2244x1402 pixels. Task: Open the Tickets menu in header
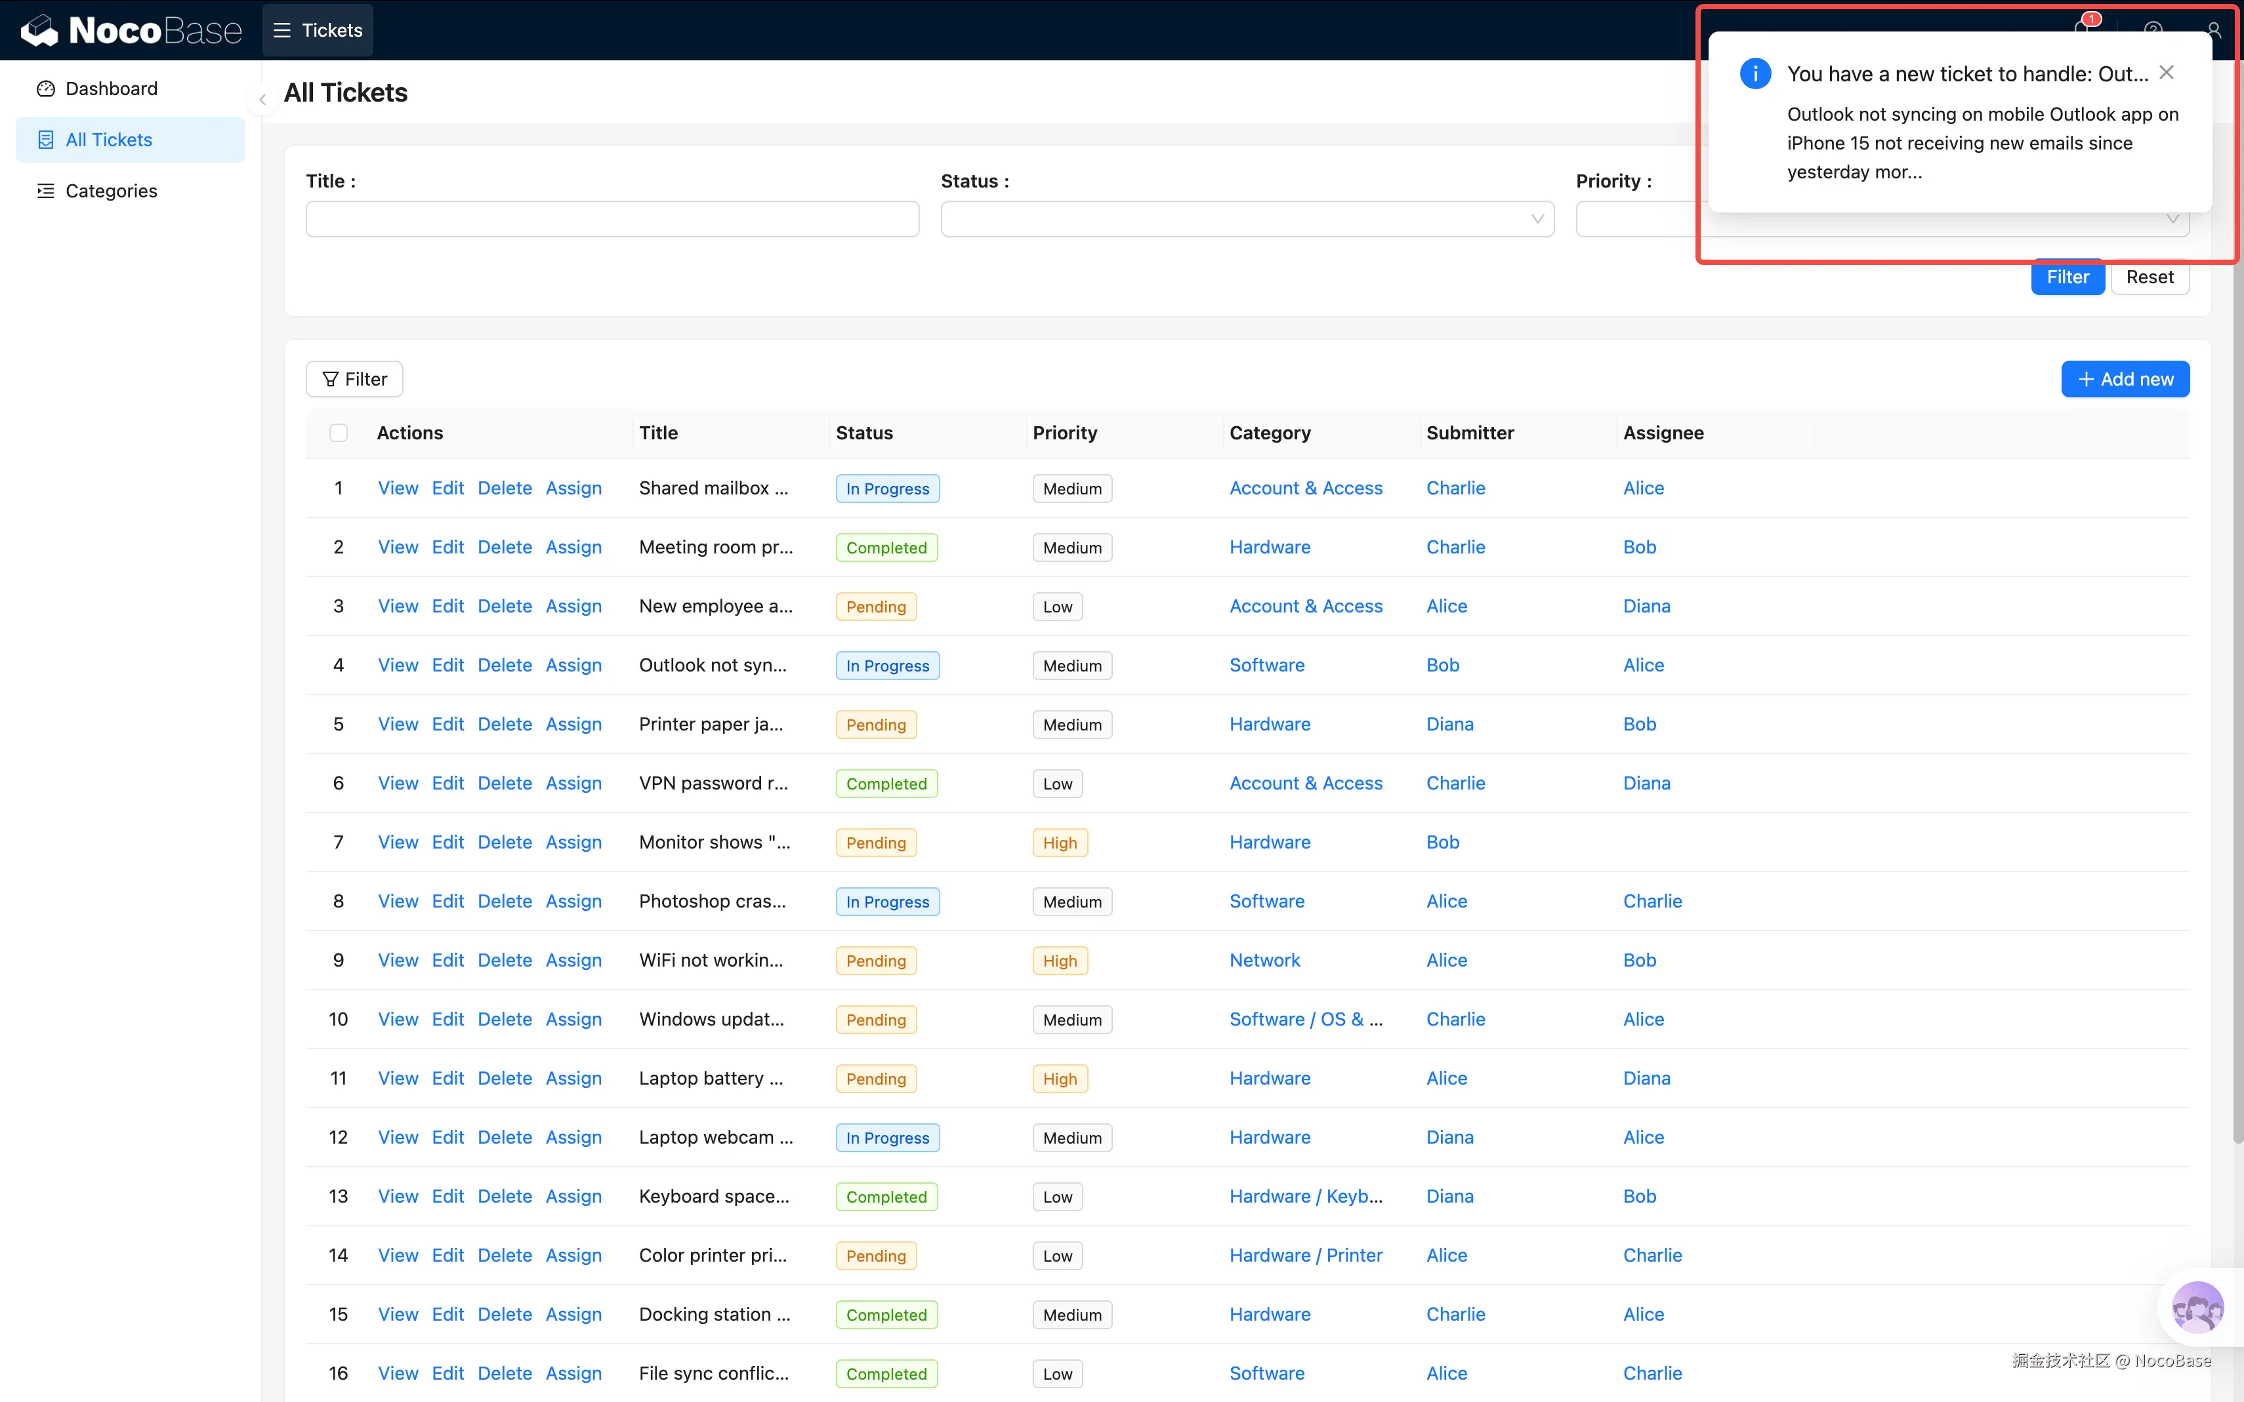coord(318,30)
